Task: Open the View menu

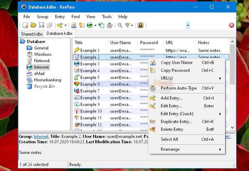Action: tap(91, 17)
